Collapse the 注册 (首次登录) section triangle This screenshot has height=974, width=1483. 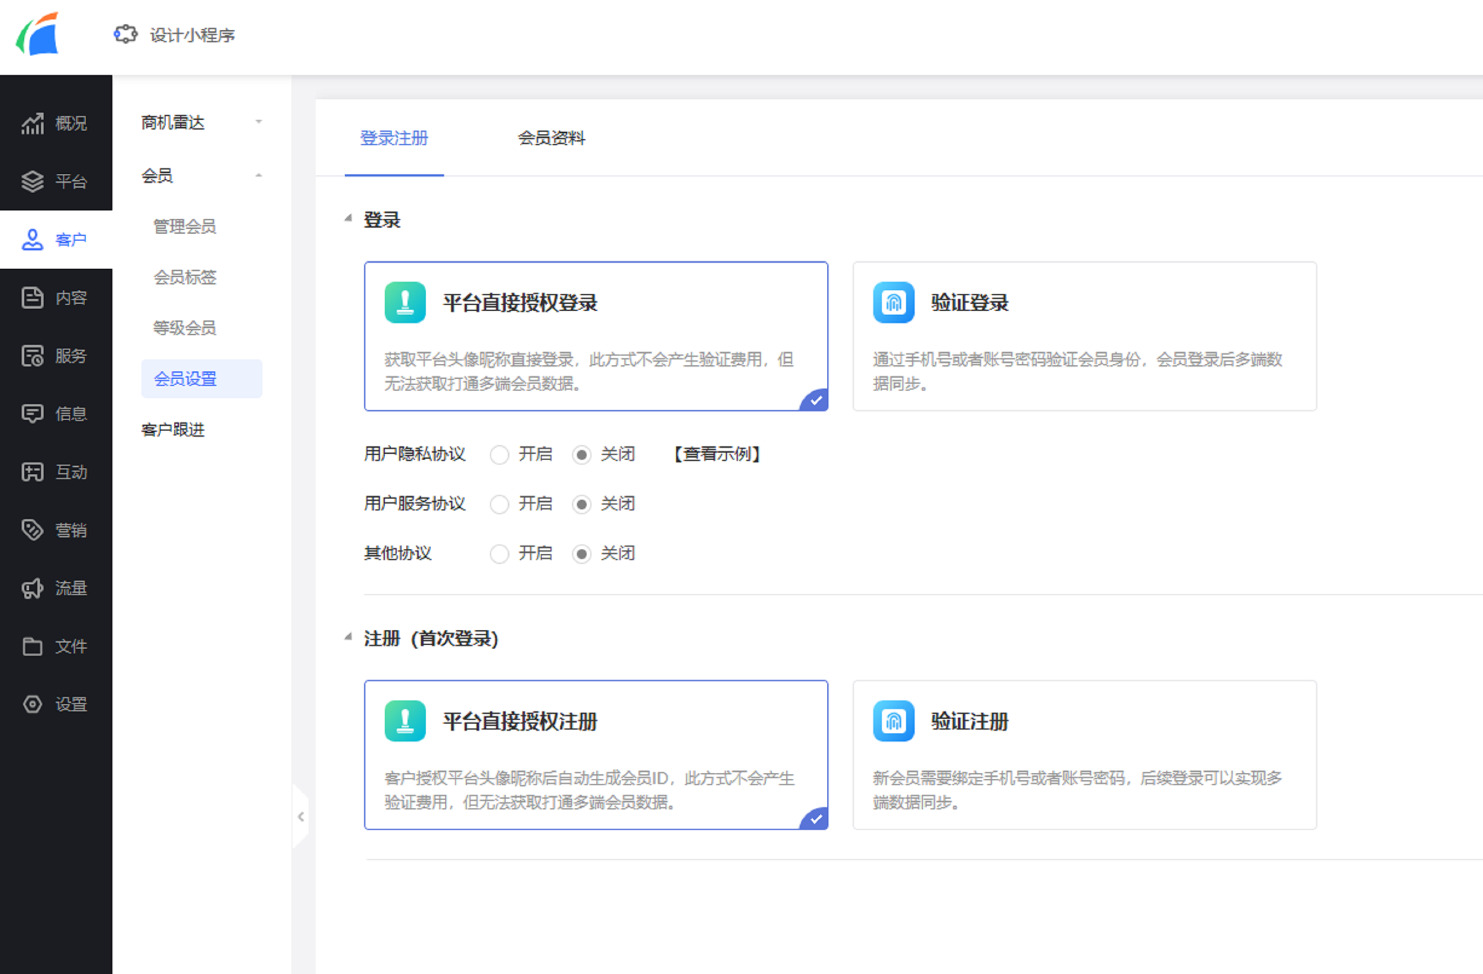(x=348, y=637)
